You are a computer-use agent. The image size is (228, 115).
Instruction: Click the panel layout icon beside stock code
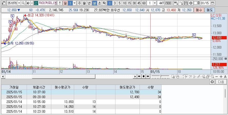click(x=4, y=3)
